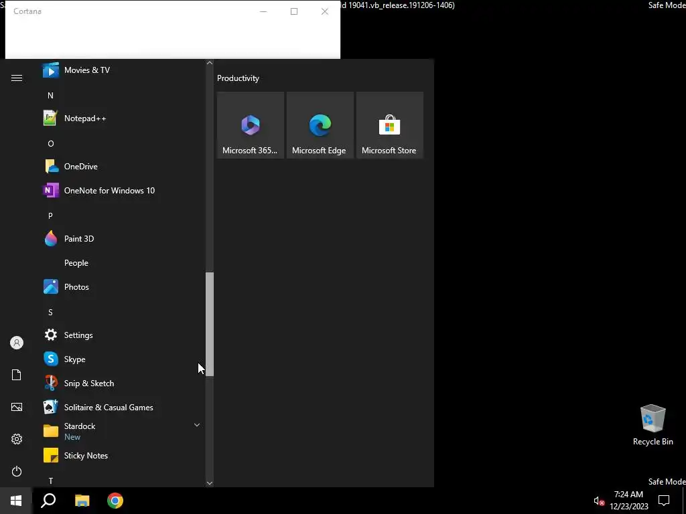The image size is (686, 514).
Task: Open OneNote for Windows 10 icon
Action: (x=51, y=191)
